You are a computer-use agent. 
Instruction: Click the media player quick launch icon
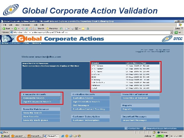(79, 136)
